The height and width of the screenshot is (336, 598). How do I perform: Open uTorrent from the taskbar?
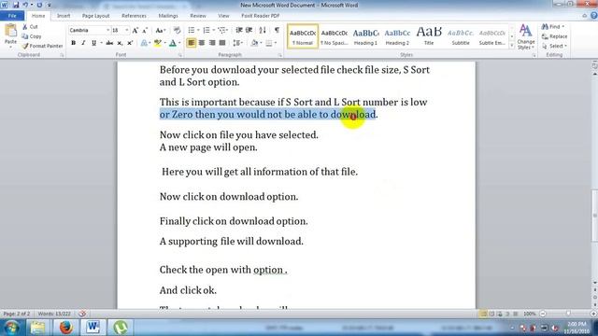click(121, 328)
